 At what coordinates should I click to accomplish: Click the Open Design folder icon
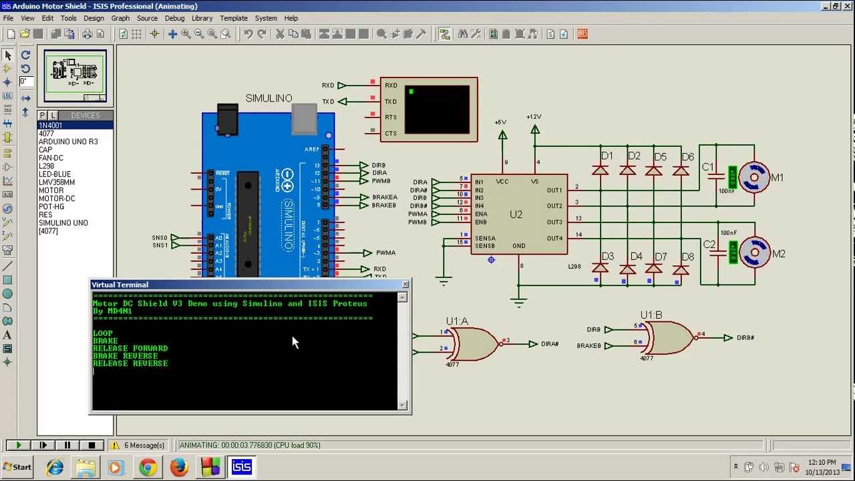point(25,34)
